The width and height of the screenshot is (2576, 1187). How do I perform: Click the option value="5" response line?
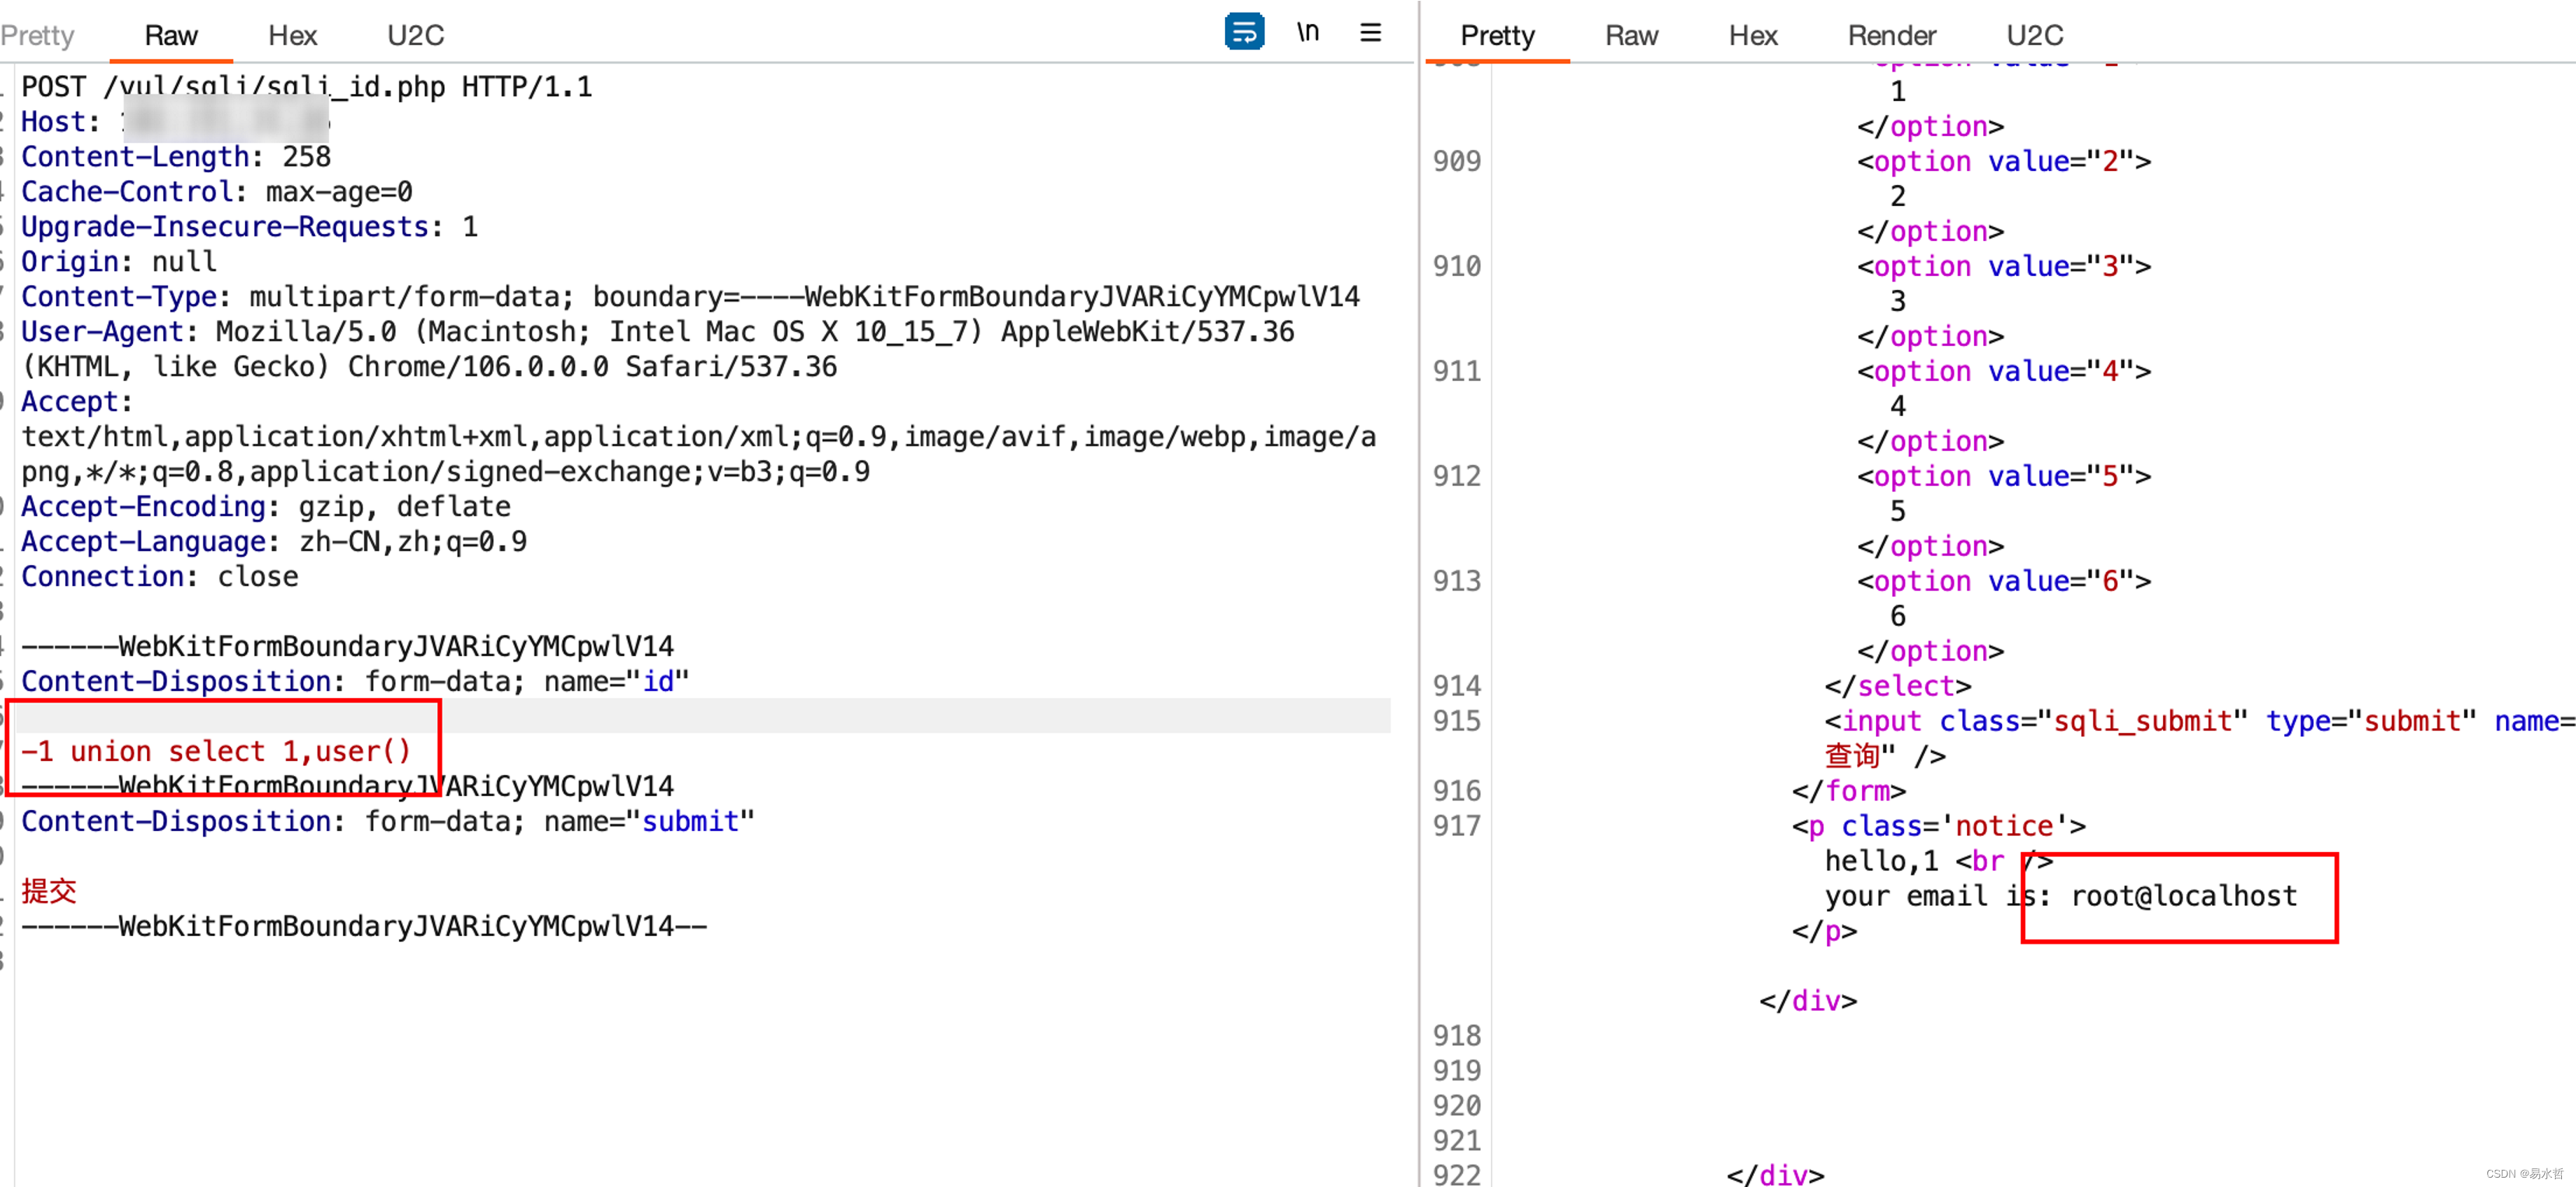click(x=2004, y=476)
